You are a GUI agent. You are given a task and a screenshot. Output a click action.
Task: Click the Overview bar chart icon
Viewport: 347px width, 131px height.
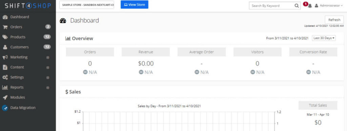68,39
